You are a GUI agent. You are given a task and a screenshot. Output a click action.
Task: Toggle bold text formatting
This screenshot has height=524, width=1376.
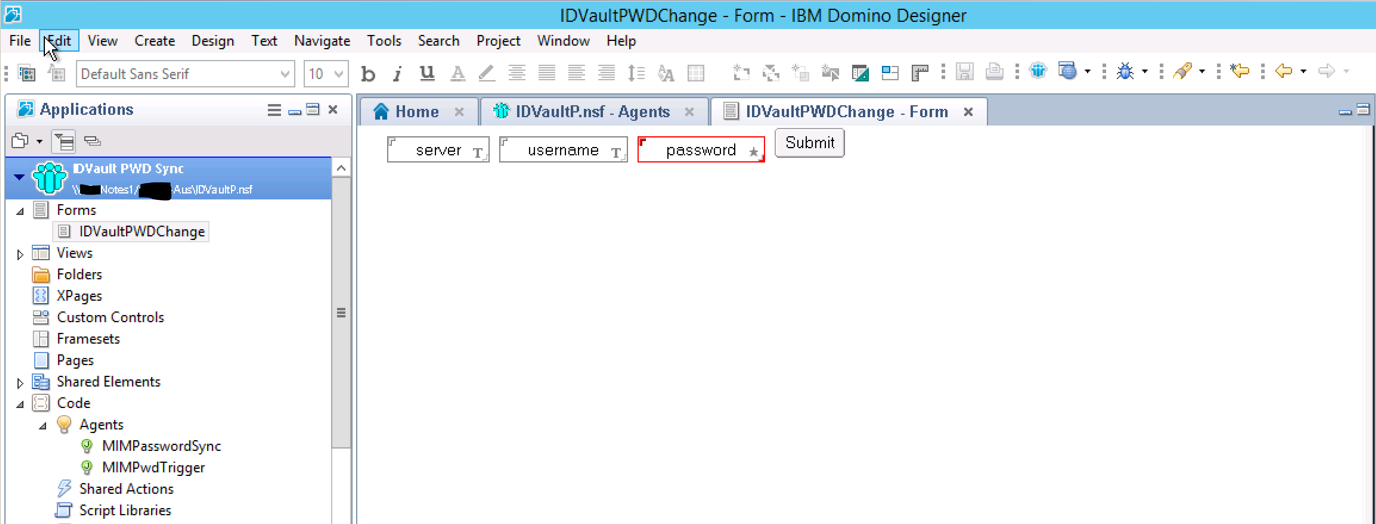pos(368,74)
